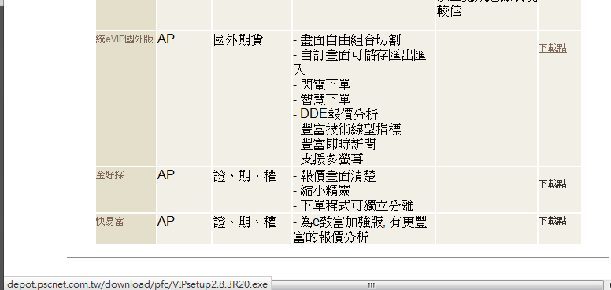Click the status bar URL VIPsetup2.8.3R20.exe

click(137, 284)
